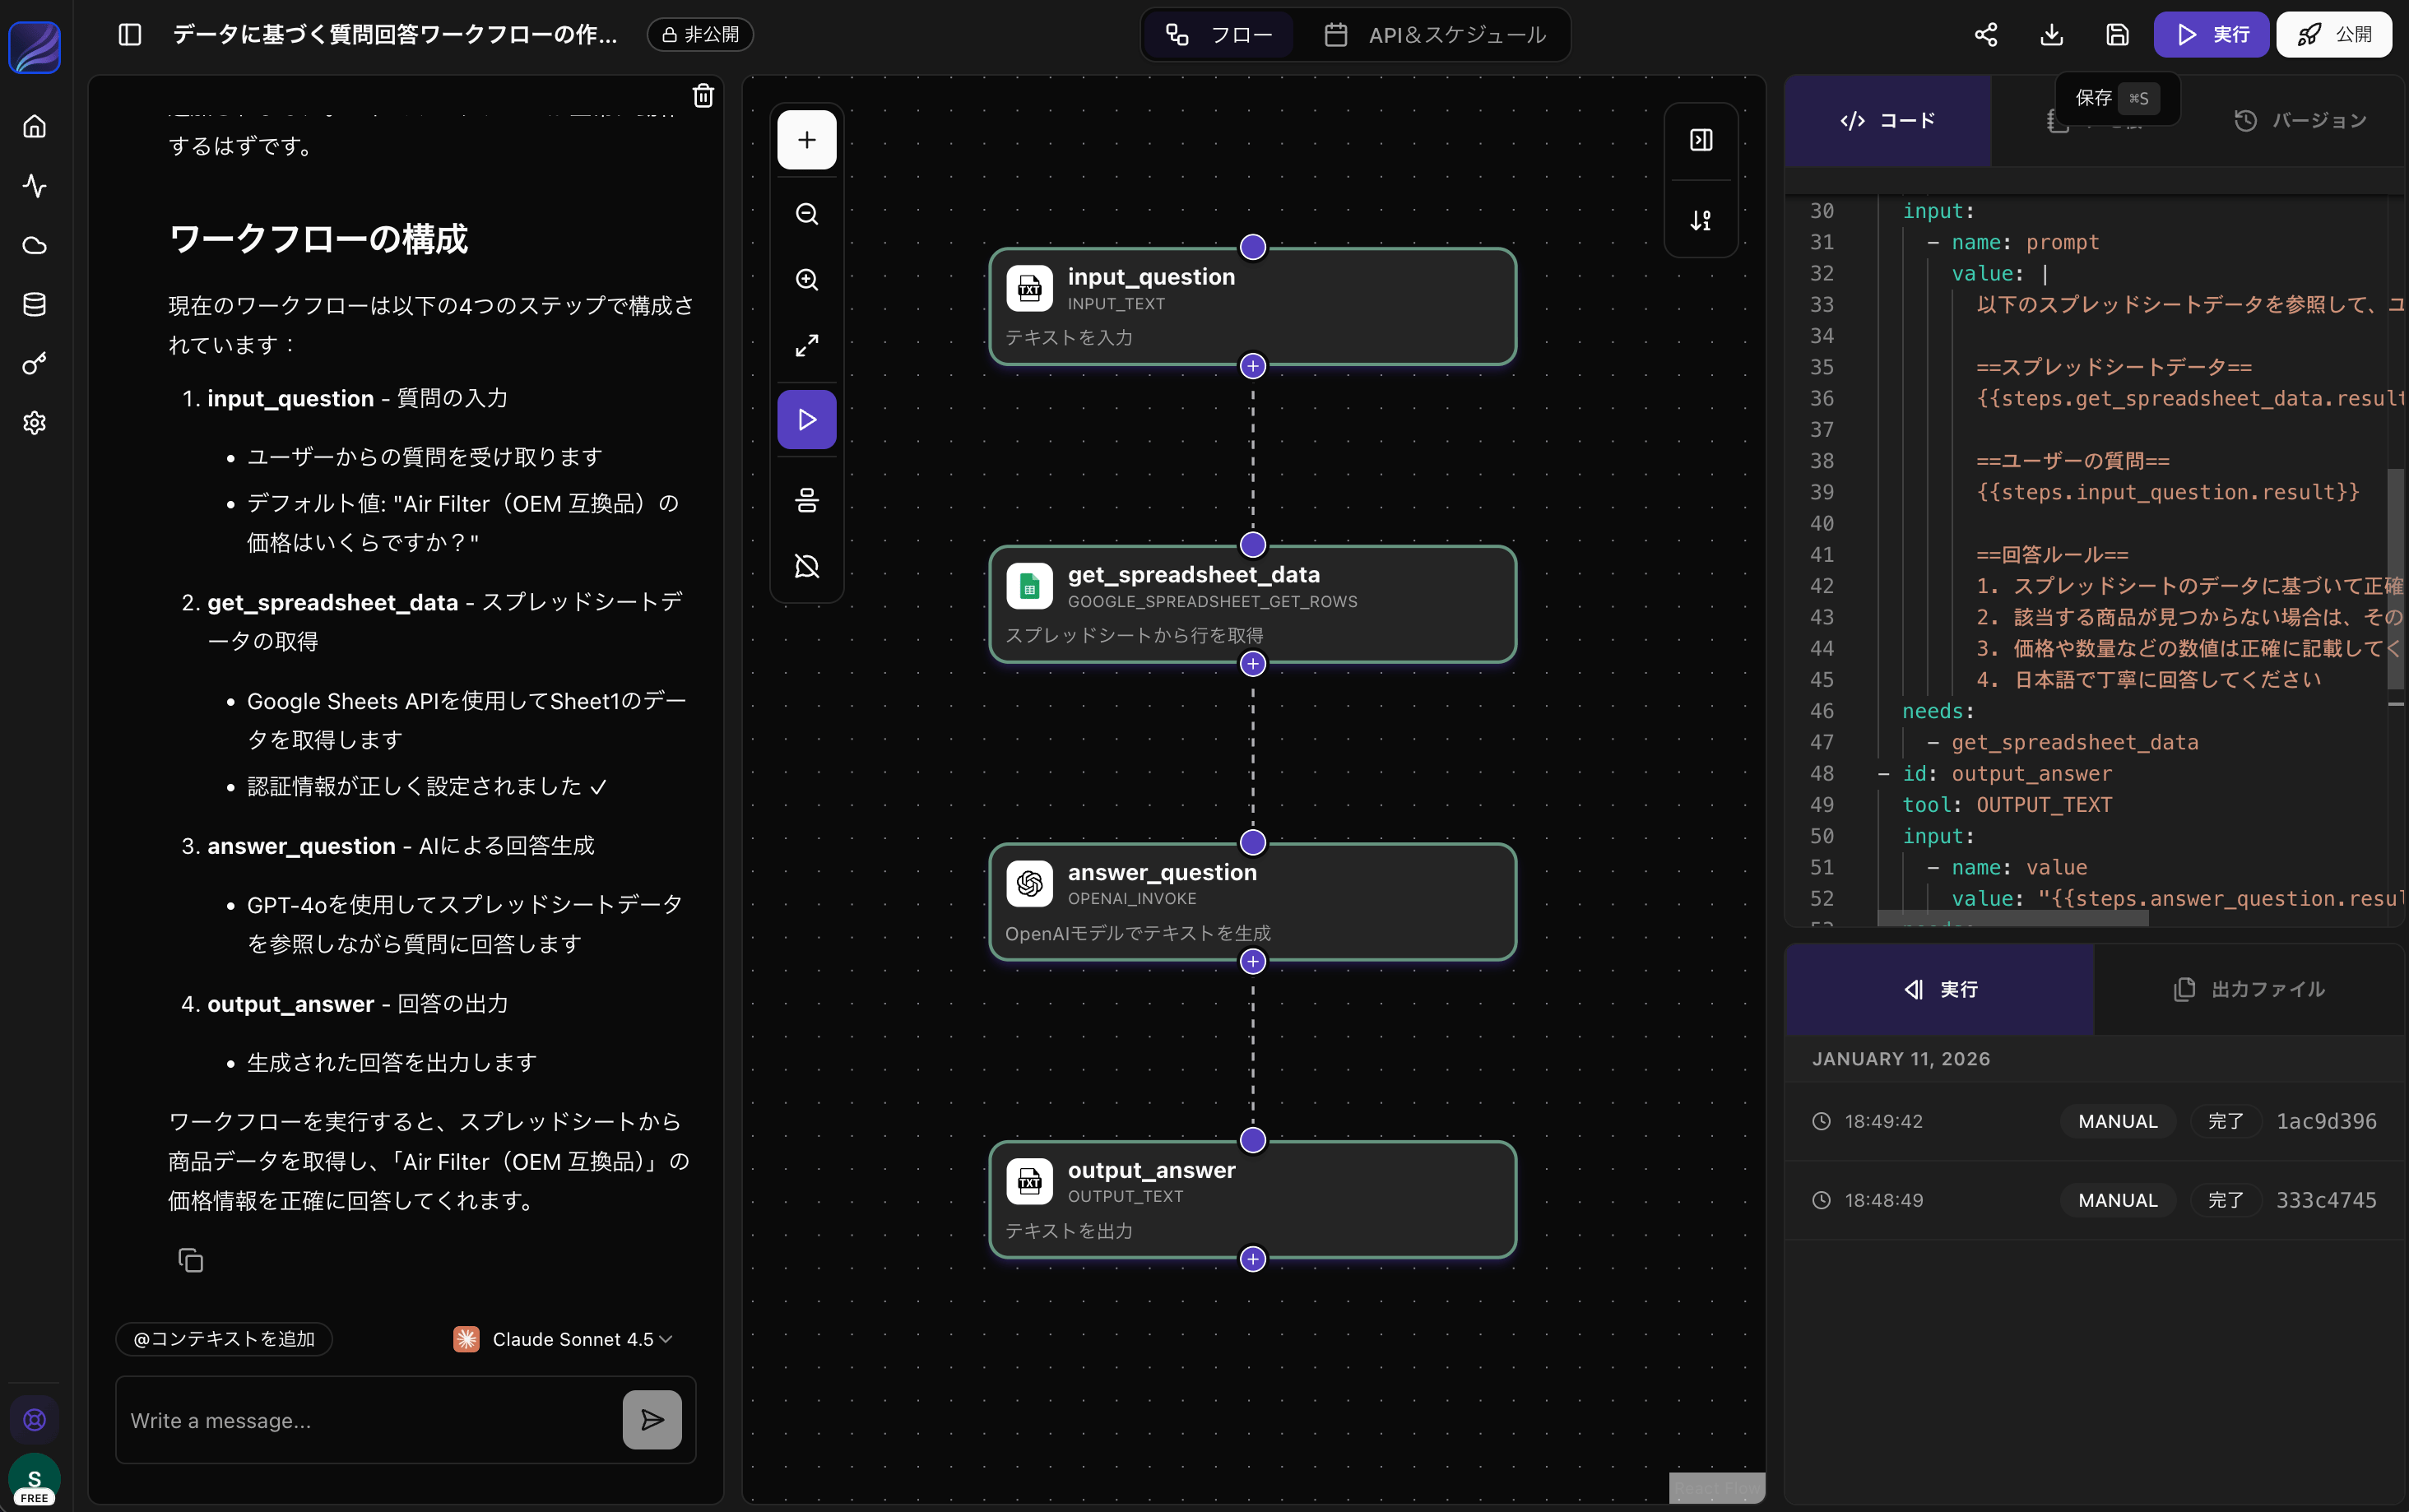Image resolution: width=2409 pixels, height=1512 pixels.
Task: Share the workflow via share icon
Action: click(x=1986, y=35)
